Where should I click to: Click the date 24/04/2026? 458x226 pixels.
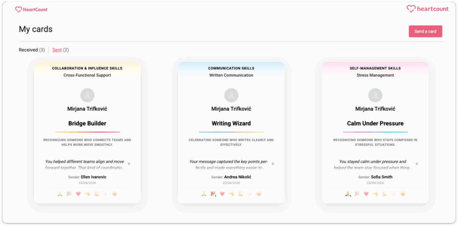coord(87,183)
